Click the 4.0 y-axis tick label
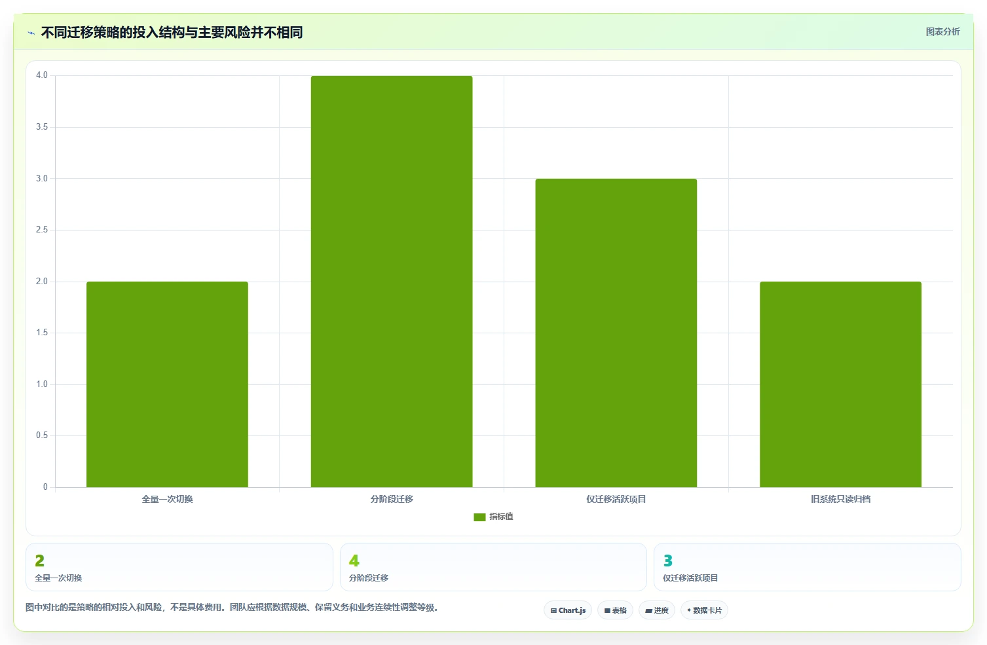 coord(42,75)
